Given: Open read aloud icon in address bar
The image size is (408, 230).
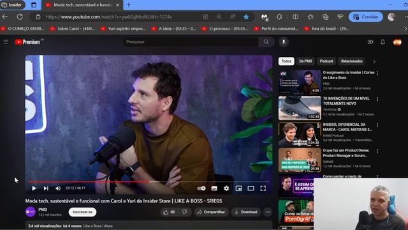Looking at the screenshot, I should tap(233, 17).
